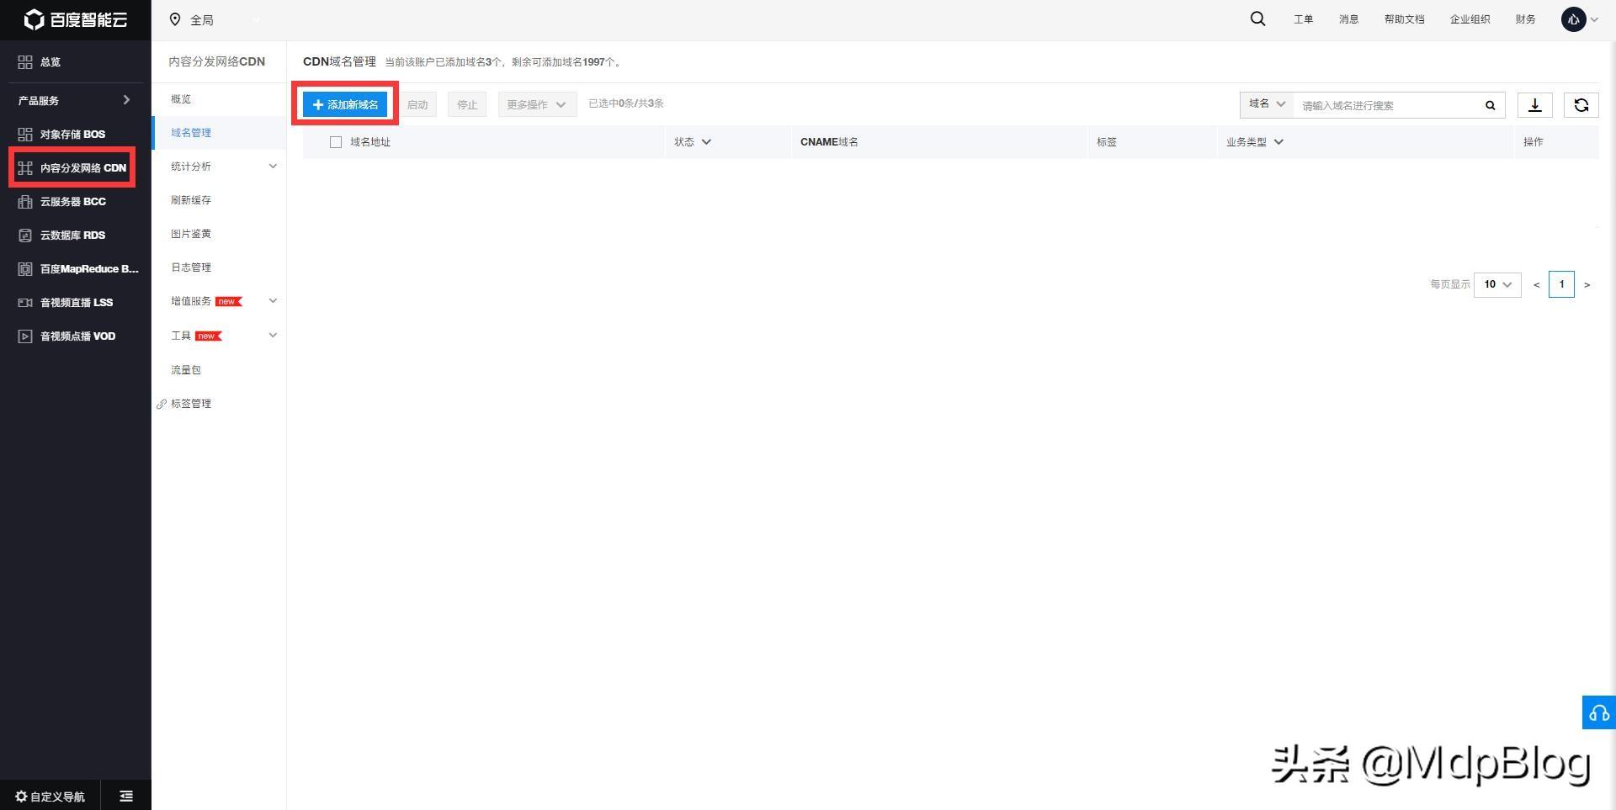1616x810 pixels.
Task: Click the 内容分发网络CDN panel title
Action: (x=217, y=61)
